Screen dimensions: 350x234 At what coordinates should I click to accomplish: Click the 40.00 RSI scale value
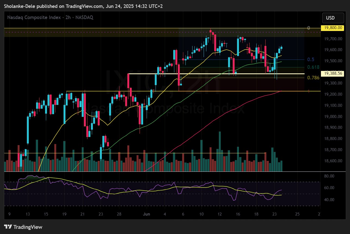click(329, 200)
